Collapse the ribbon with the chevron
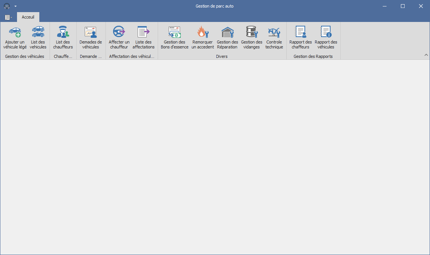430x255 pixels. (426, 55)
